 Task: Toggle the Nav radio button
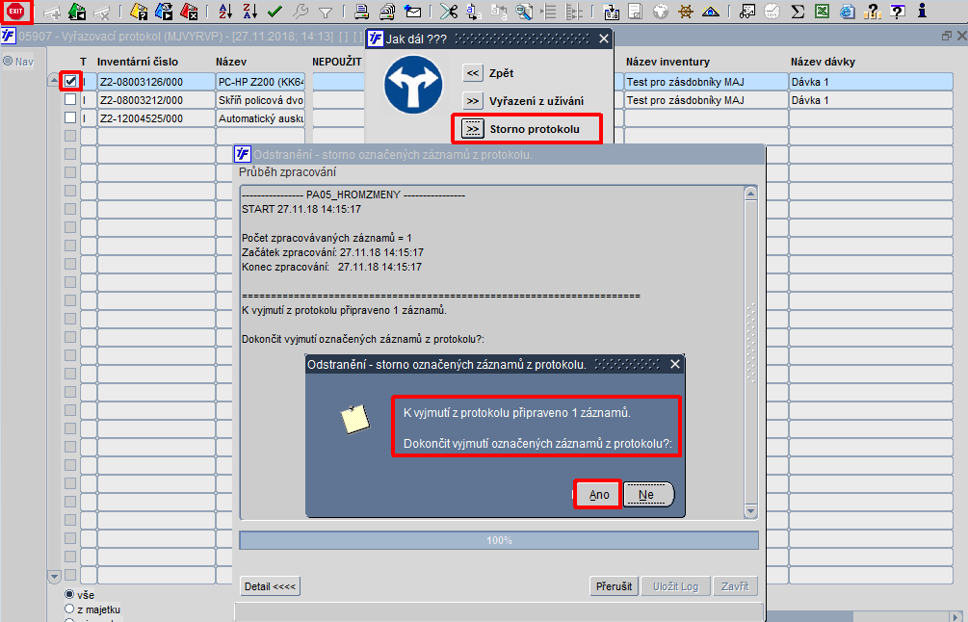click(x=8, y=61)
